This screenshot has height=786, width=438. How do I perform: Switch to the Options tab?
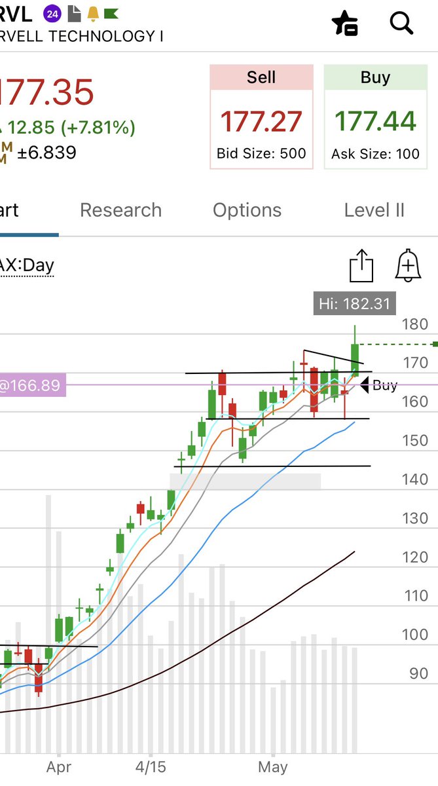point(247,210)
